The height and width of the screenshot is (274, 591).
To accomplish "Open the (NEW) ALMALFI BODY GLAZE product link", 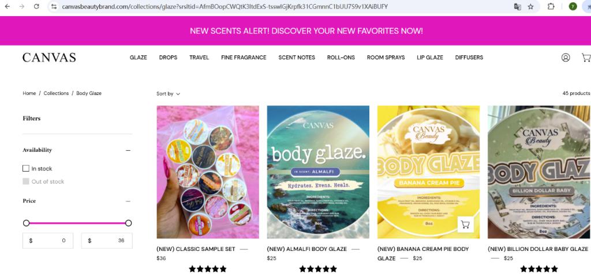I will (306, 249).
